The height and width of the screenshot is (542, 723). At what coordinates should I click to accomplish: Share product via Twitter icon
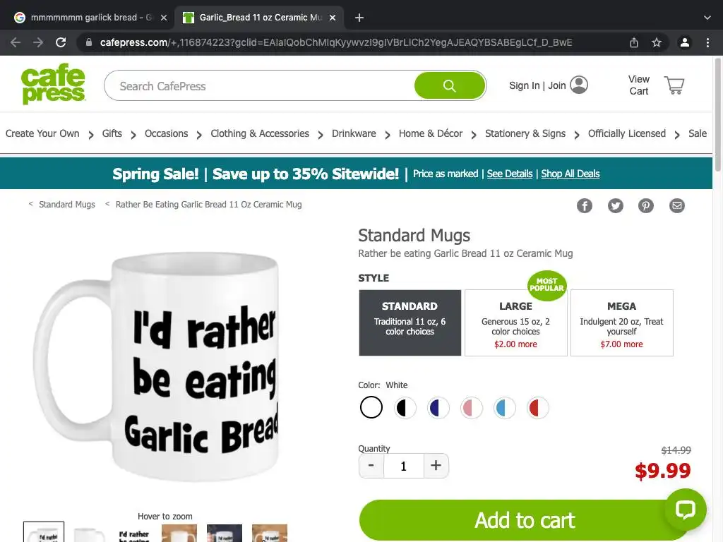[615, 205]
